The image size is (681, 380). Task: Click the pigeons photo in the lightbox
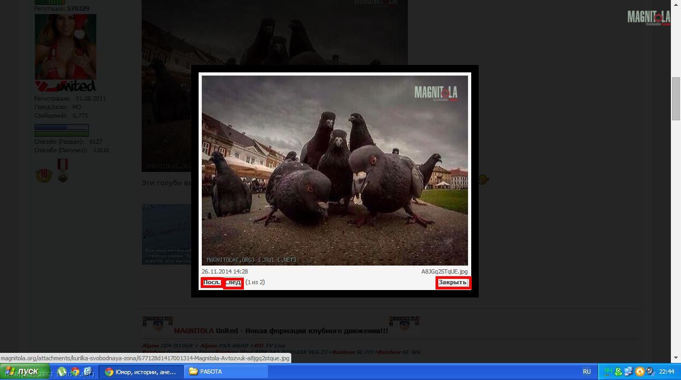[x=335, y=170]
